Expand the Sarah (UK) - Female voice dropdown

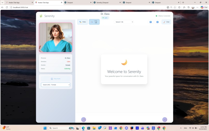pyautogui.click(x=55, y=85)
